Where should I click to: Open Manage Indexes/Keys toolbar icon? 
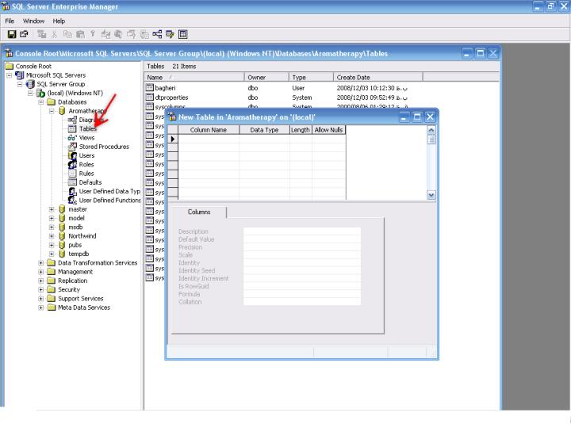[170, 34]
